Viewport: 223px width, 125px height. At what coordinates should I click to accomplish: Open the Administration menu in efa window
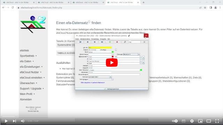(85, 39)
